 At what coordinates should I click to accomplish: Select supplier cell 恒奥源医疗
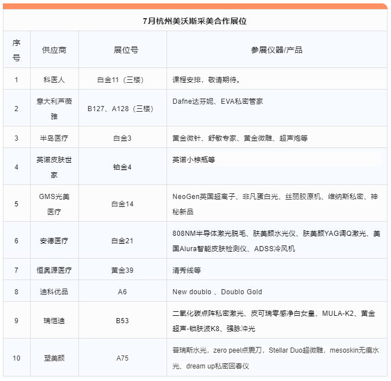[x=54, y=270]
